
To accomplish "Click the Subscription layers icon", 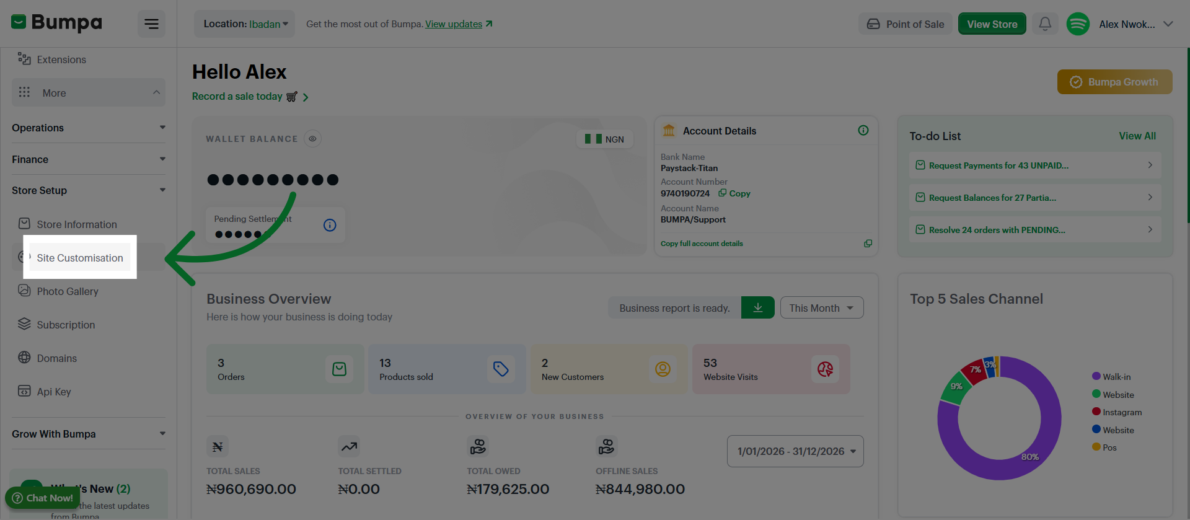I will (x=24, y=324).
